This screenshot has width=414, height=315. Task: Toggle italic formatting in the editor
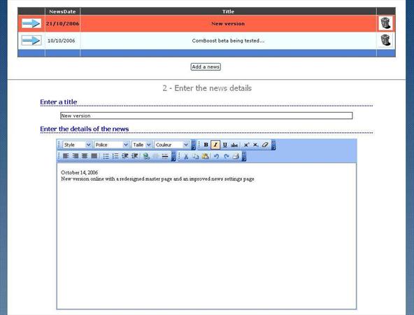click(x=215, y=145)
